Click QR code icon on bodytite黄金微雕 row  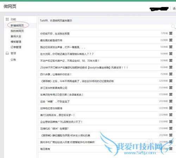(171, 67)
